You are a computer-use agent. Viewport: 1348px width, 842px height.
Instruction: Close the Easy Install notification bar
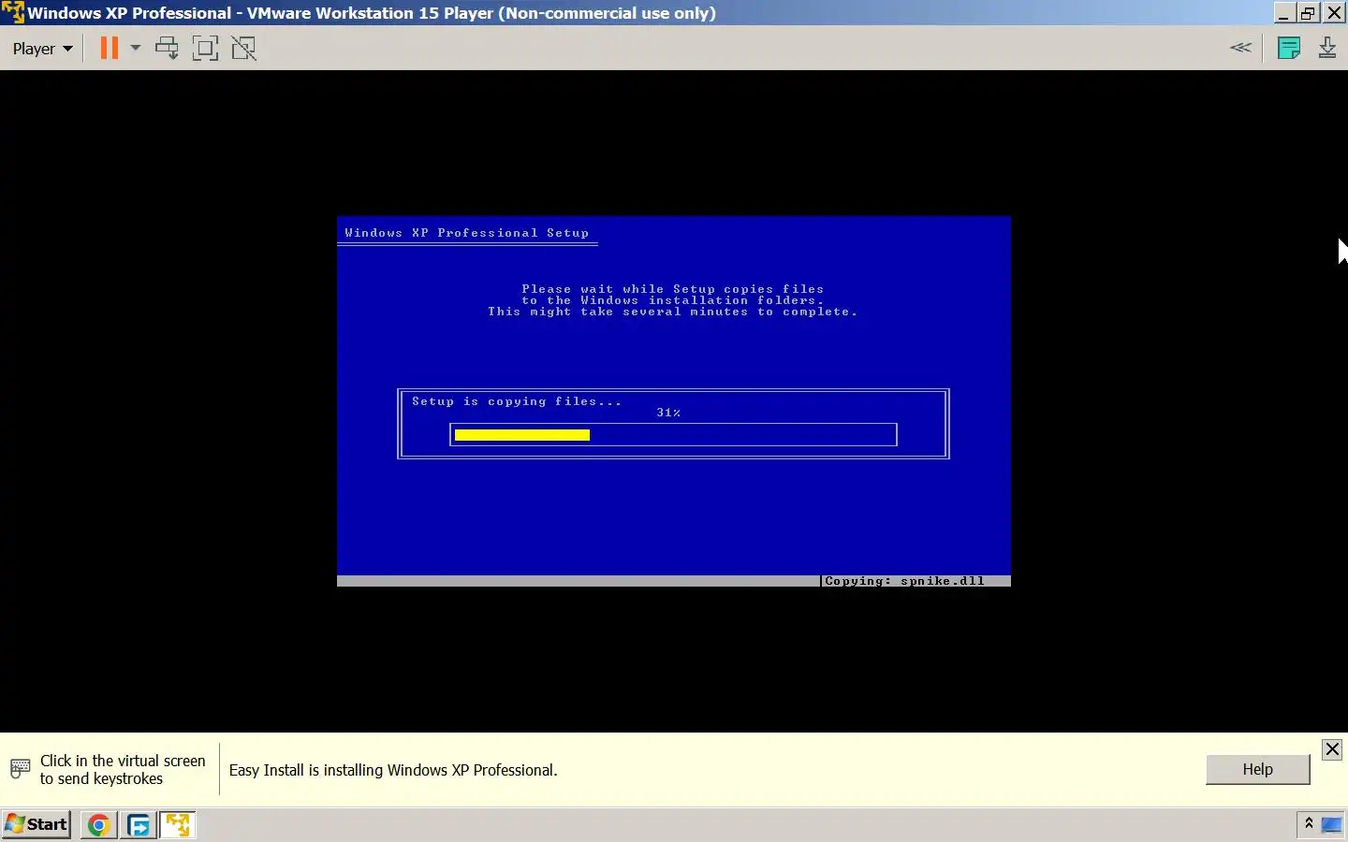(x=1331, y=749)
